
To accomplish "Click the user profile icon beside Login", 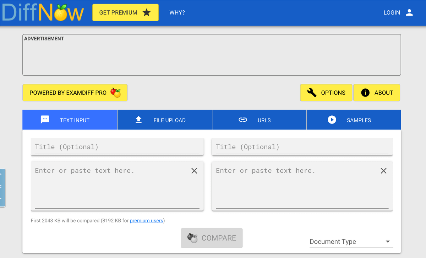I will click(x=409, y=13).
